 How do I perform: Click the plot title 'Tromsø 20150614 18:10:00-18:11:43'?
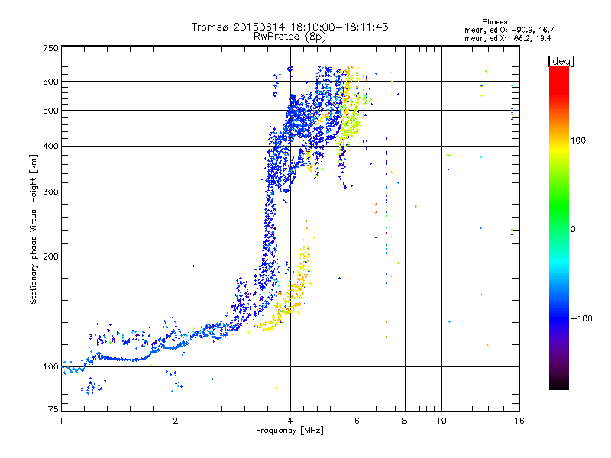point(289,27)
